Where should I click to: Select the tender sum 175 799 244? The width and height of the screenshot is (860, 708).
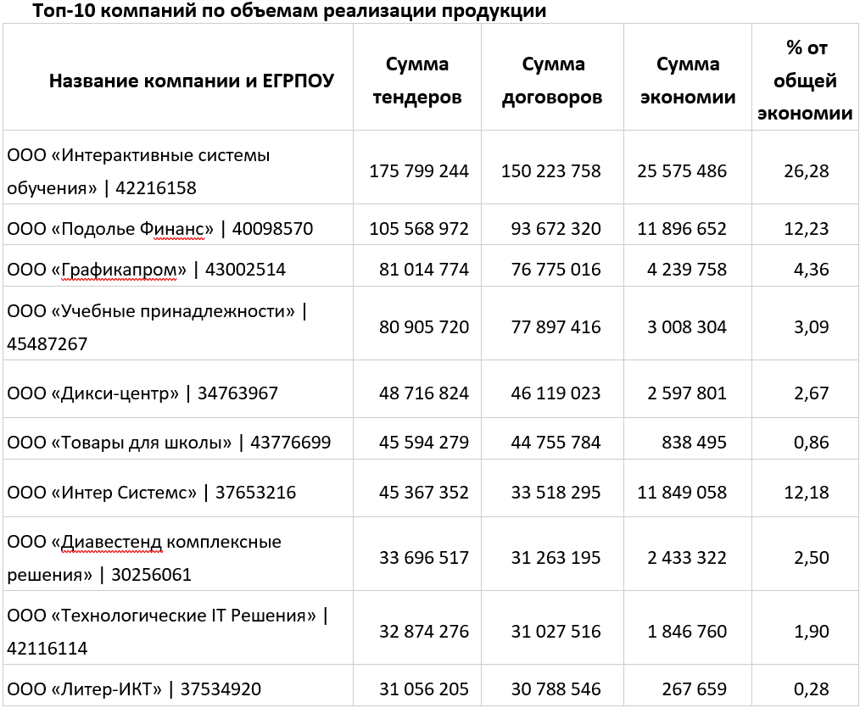point(419,170)
